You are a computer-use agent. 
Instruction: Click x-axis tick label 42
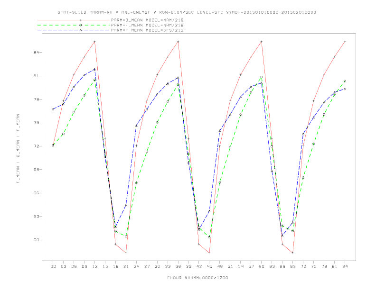pos(199,266)
